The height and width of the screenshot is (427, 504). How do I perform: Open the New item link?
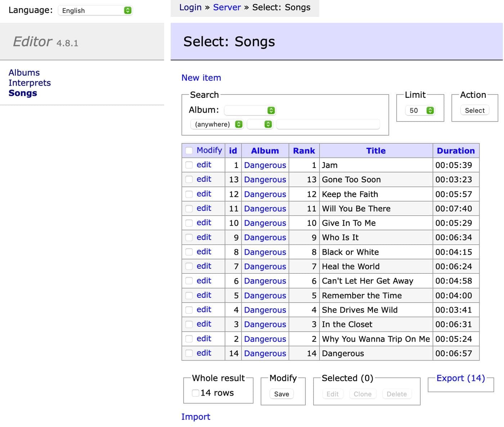point(201,78)
